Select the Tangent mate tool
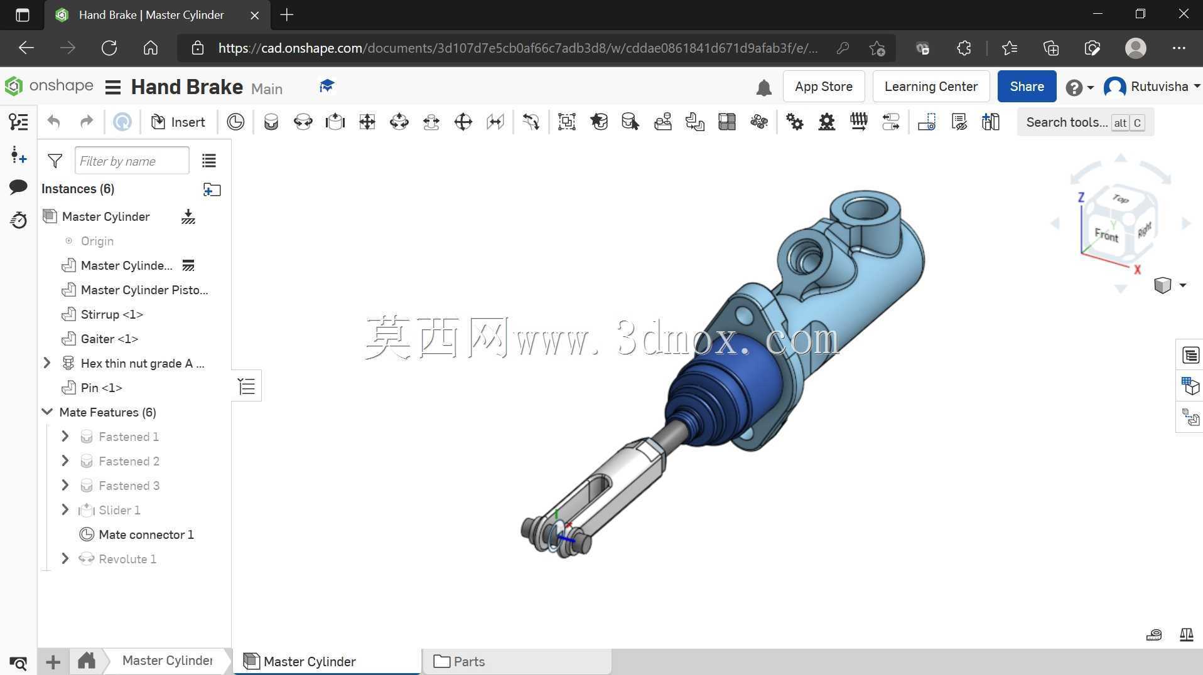 click(x=531, y=122)
